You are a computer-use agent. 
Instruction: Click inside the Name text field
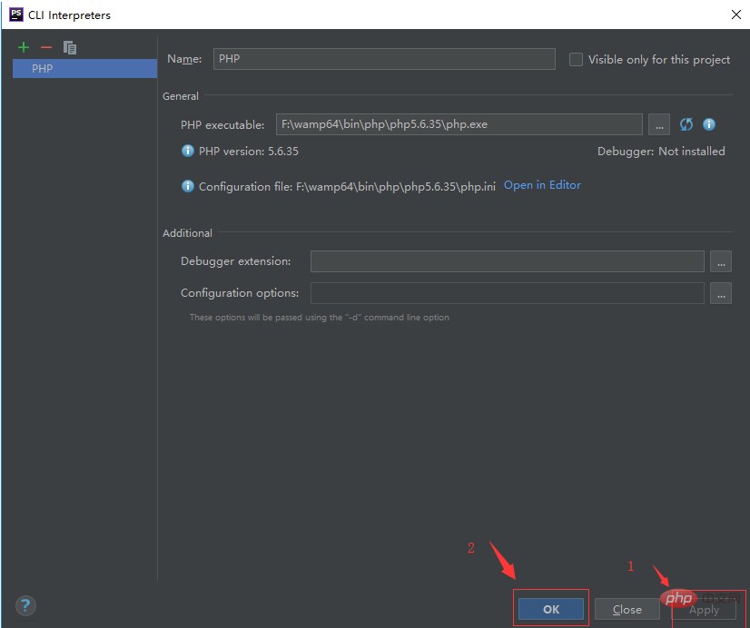384,59
